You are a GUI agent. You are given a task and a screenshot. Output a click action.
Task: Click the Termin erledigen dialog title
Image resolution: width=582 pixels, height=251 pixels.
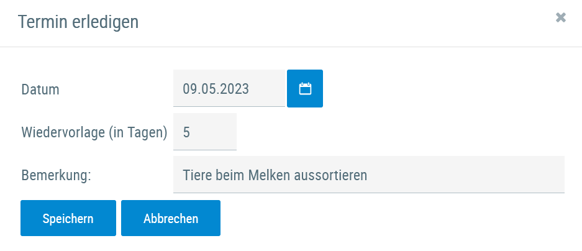click(78, 22)
